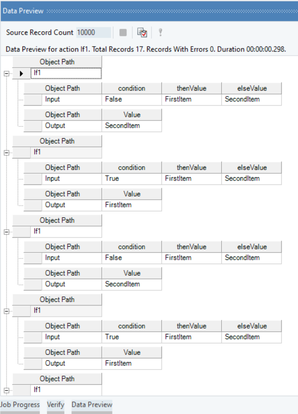Collapse the third If1 record

pos(7,232)
